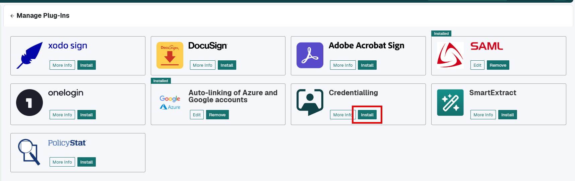This screenshot has height=181, width=575.
Task: Click the SmartExtract title text
Action: click(493, 93)
